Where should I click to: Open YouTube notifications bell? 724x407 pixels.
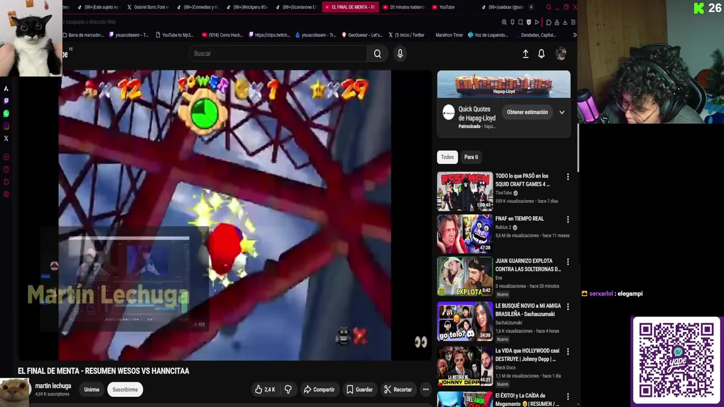tap(541, 54)
